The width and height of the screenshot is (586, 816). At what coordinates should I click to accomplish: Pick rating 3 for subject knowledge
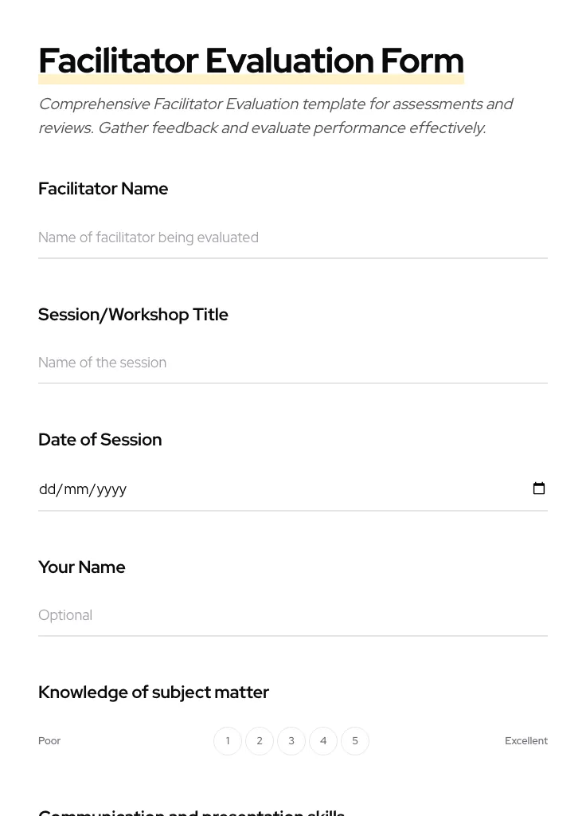click(x=291, y=741)
